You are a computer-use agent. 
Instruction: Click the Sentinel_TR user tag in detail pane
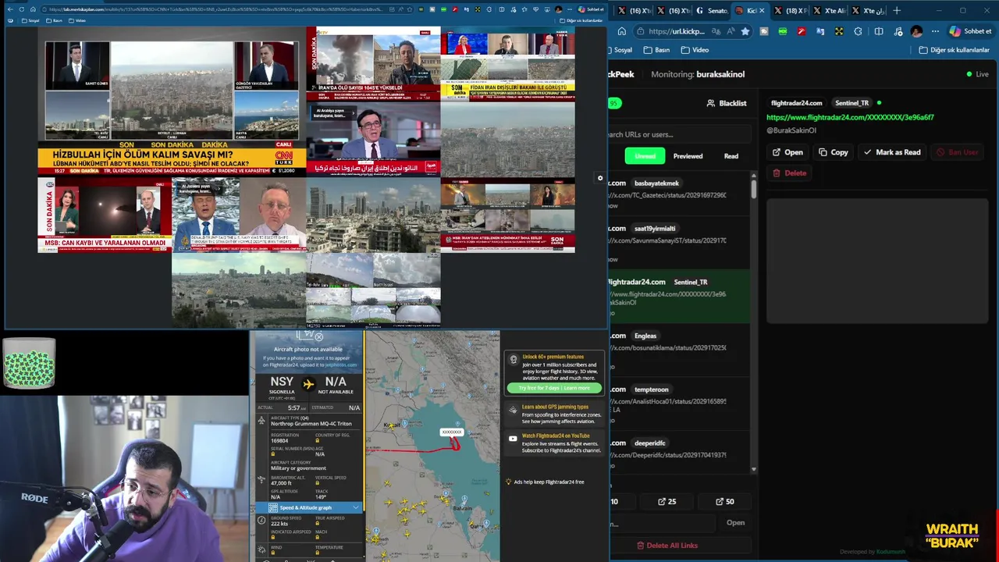click(x=851, y=103)
